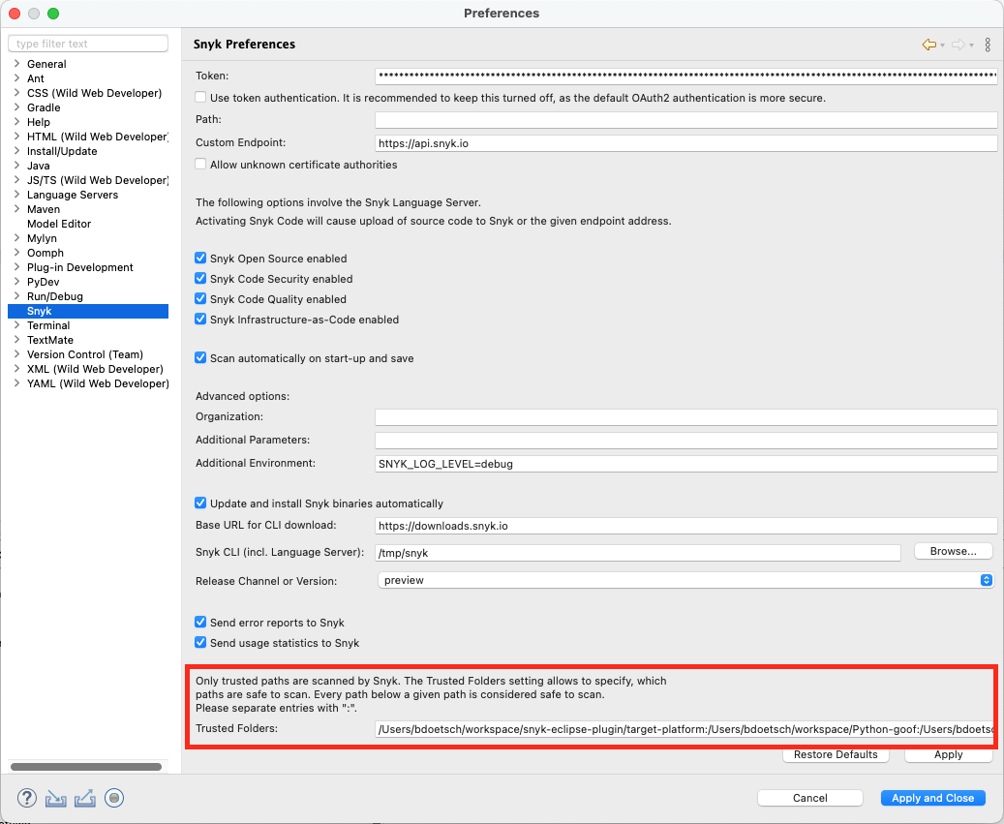Open the Maven preferences category

tap(16, 209)
